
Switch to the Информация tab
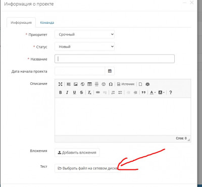click(x=21, y=23)
